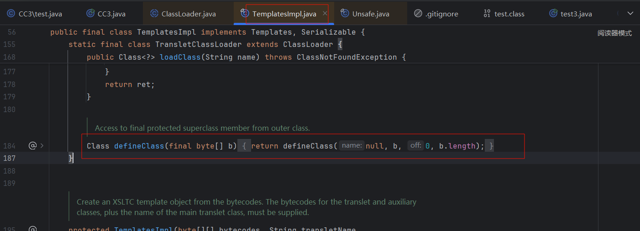The image size is (640, 231).
Task: Click the CC3.java runnable class icon
Action: click(90, 14)
